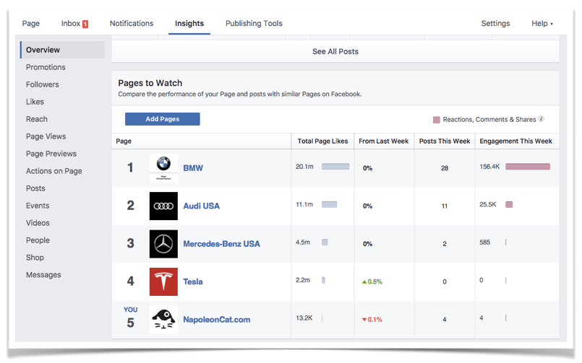This screenshot has height=363, width=582.
Task: Open Promotions in the sidebar
Action: click(x=46, y=67)
